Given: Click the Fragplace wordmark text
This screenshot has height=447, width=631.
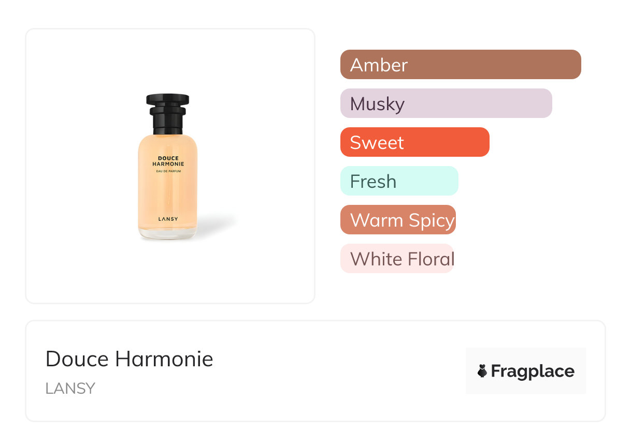Looking at the screenshot, I should [533, 371].
